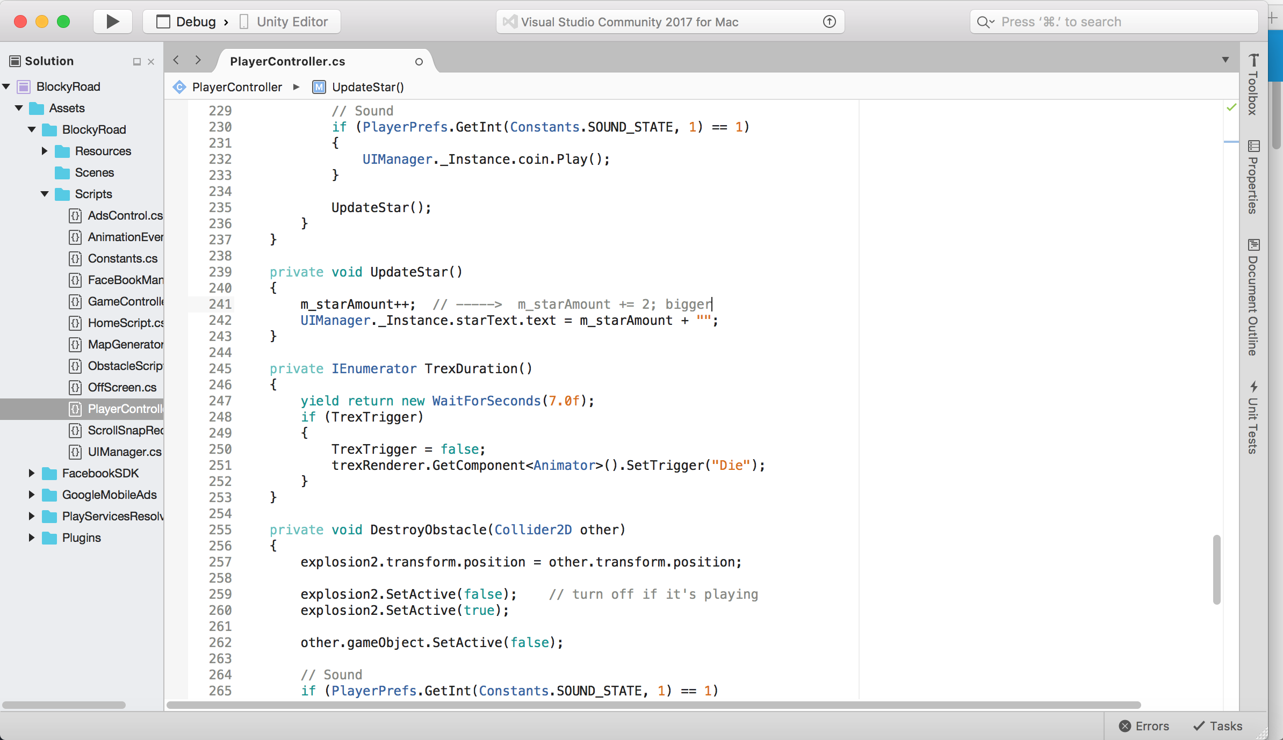Switch to the PlayerController.cs tab
This screenshot has width=1283, height=740.
[x=287, y=61]
